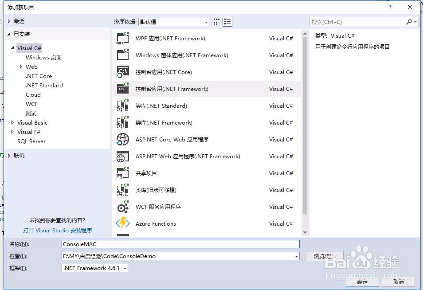Collapse the Visual C# tree node
This screenshot has width=423, height=290.
12,48
